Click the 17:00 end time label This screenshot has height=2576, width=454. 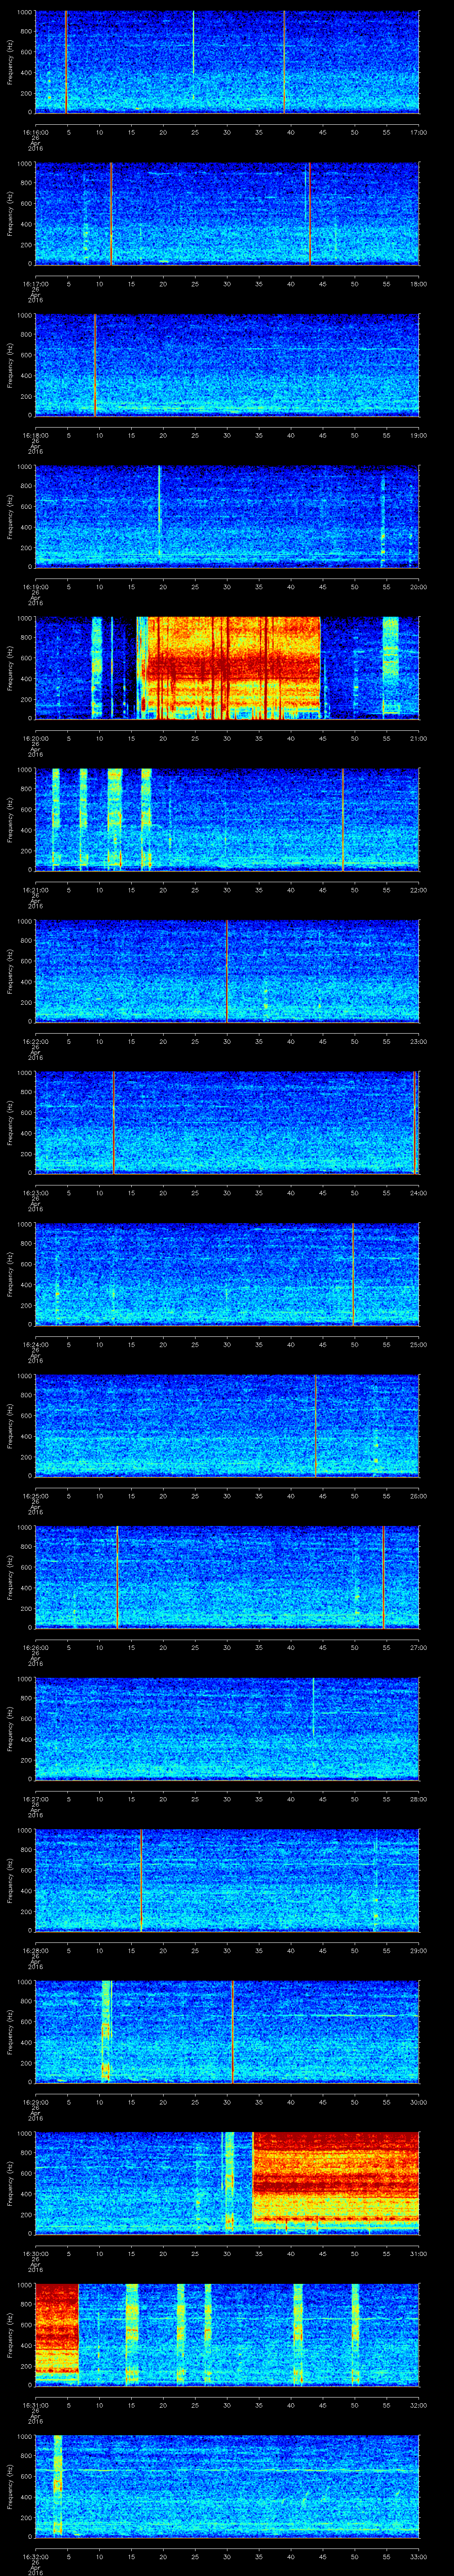click(x=418, y=132)
